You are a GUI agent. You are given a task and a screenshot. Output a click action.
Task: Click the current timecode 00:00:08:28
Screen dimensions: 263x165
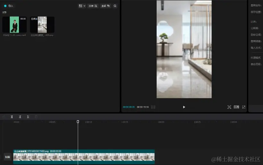point(129,107)
